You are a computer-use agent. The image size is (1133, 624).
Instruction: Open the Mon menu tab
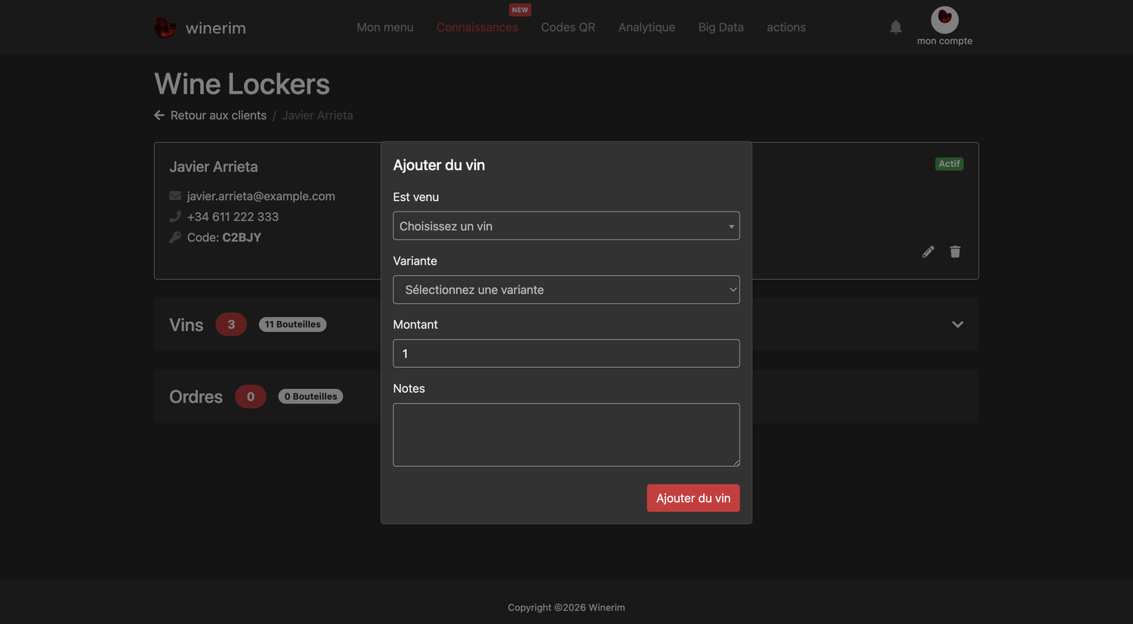(x=385, y=27)
